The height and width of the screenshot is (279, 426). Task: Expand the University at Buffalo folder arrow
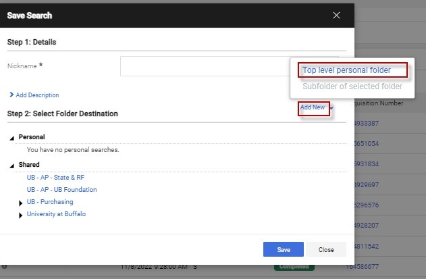tap(20, 215)
